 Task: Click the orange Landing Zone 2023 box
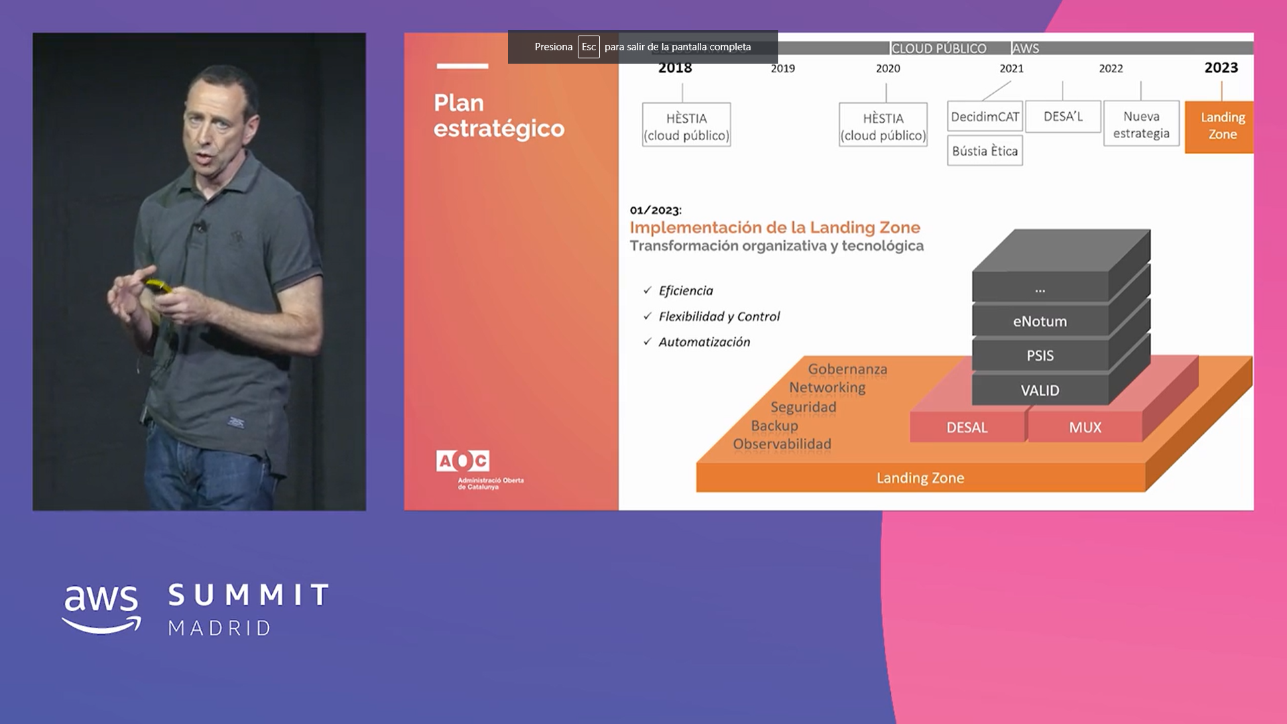[1220, 126]
